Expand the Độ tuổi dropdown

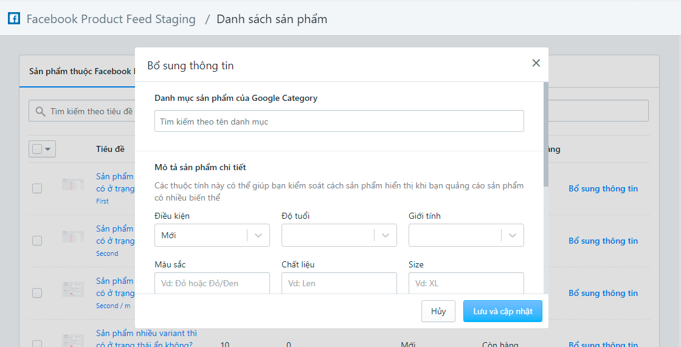point(339,235)
